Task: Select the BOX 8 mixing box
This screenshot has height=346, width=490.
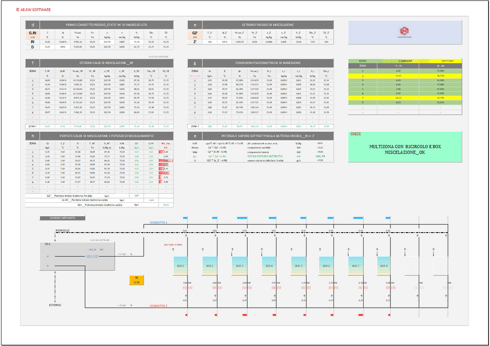Action: coord(383,265)
